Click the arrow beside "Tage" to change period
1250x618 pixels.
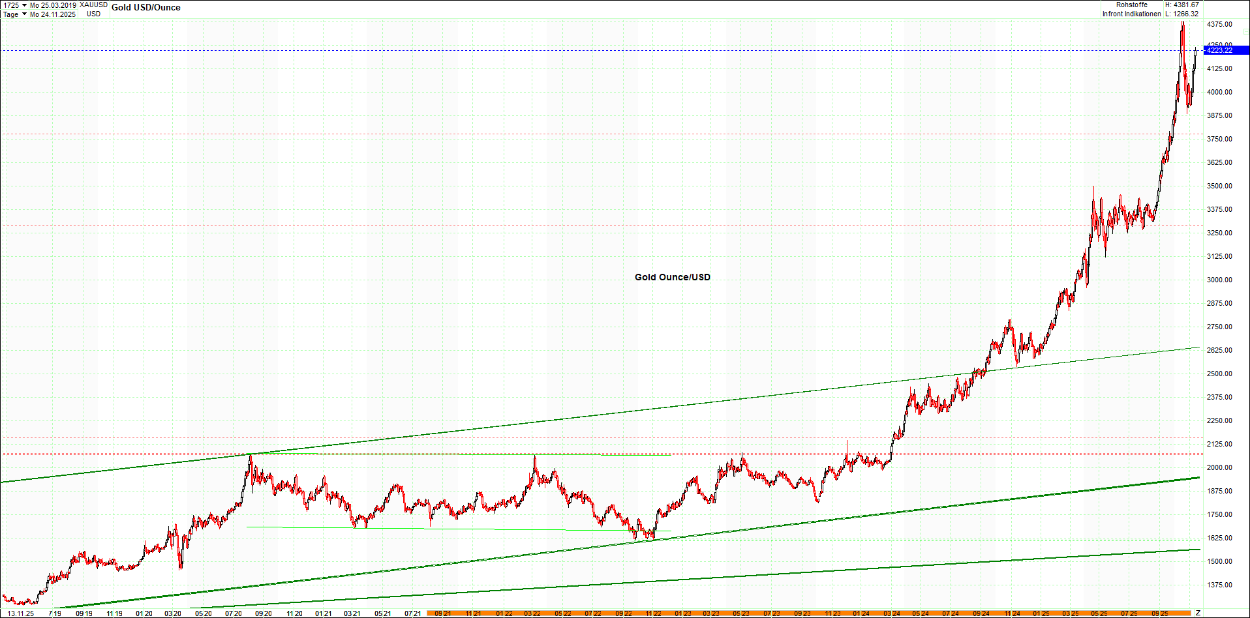pos(24,14)
